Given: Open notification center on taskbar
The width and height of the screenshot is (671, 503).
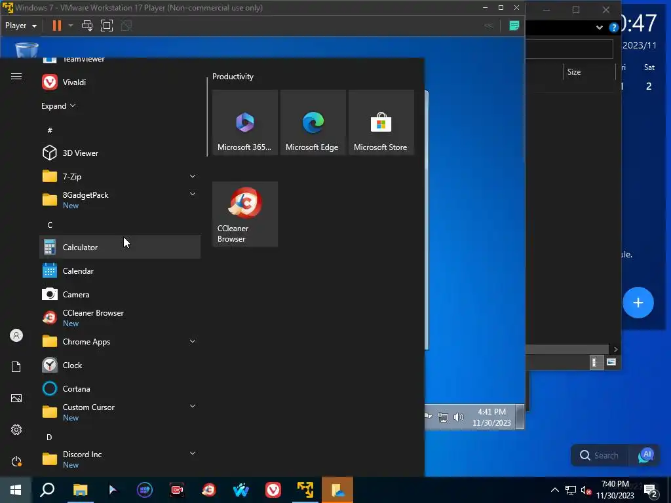Looking at the screenshot, I should (x=651, y=491).
